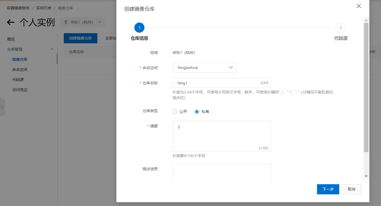
Task: Open the 全部命名空间 filter dropdown
Action: (x=108, y=38)
